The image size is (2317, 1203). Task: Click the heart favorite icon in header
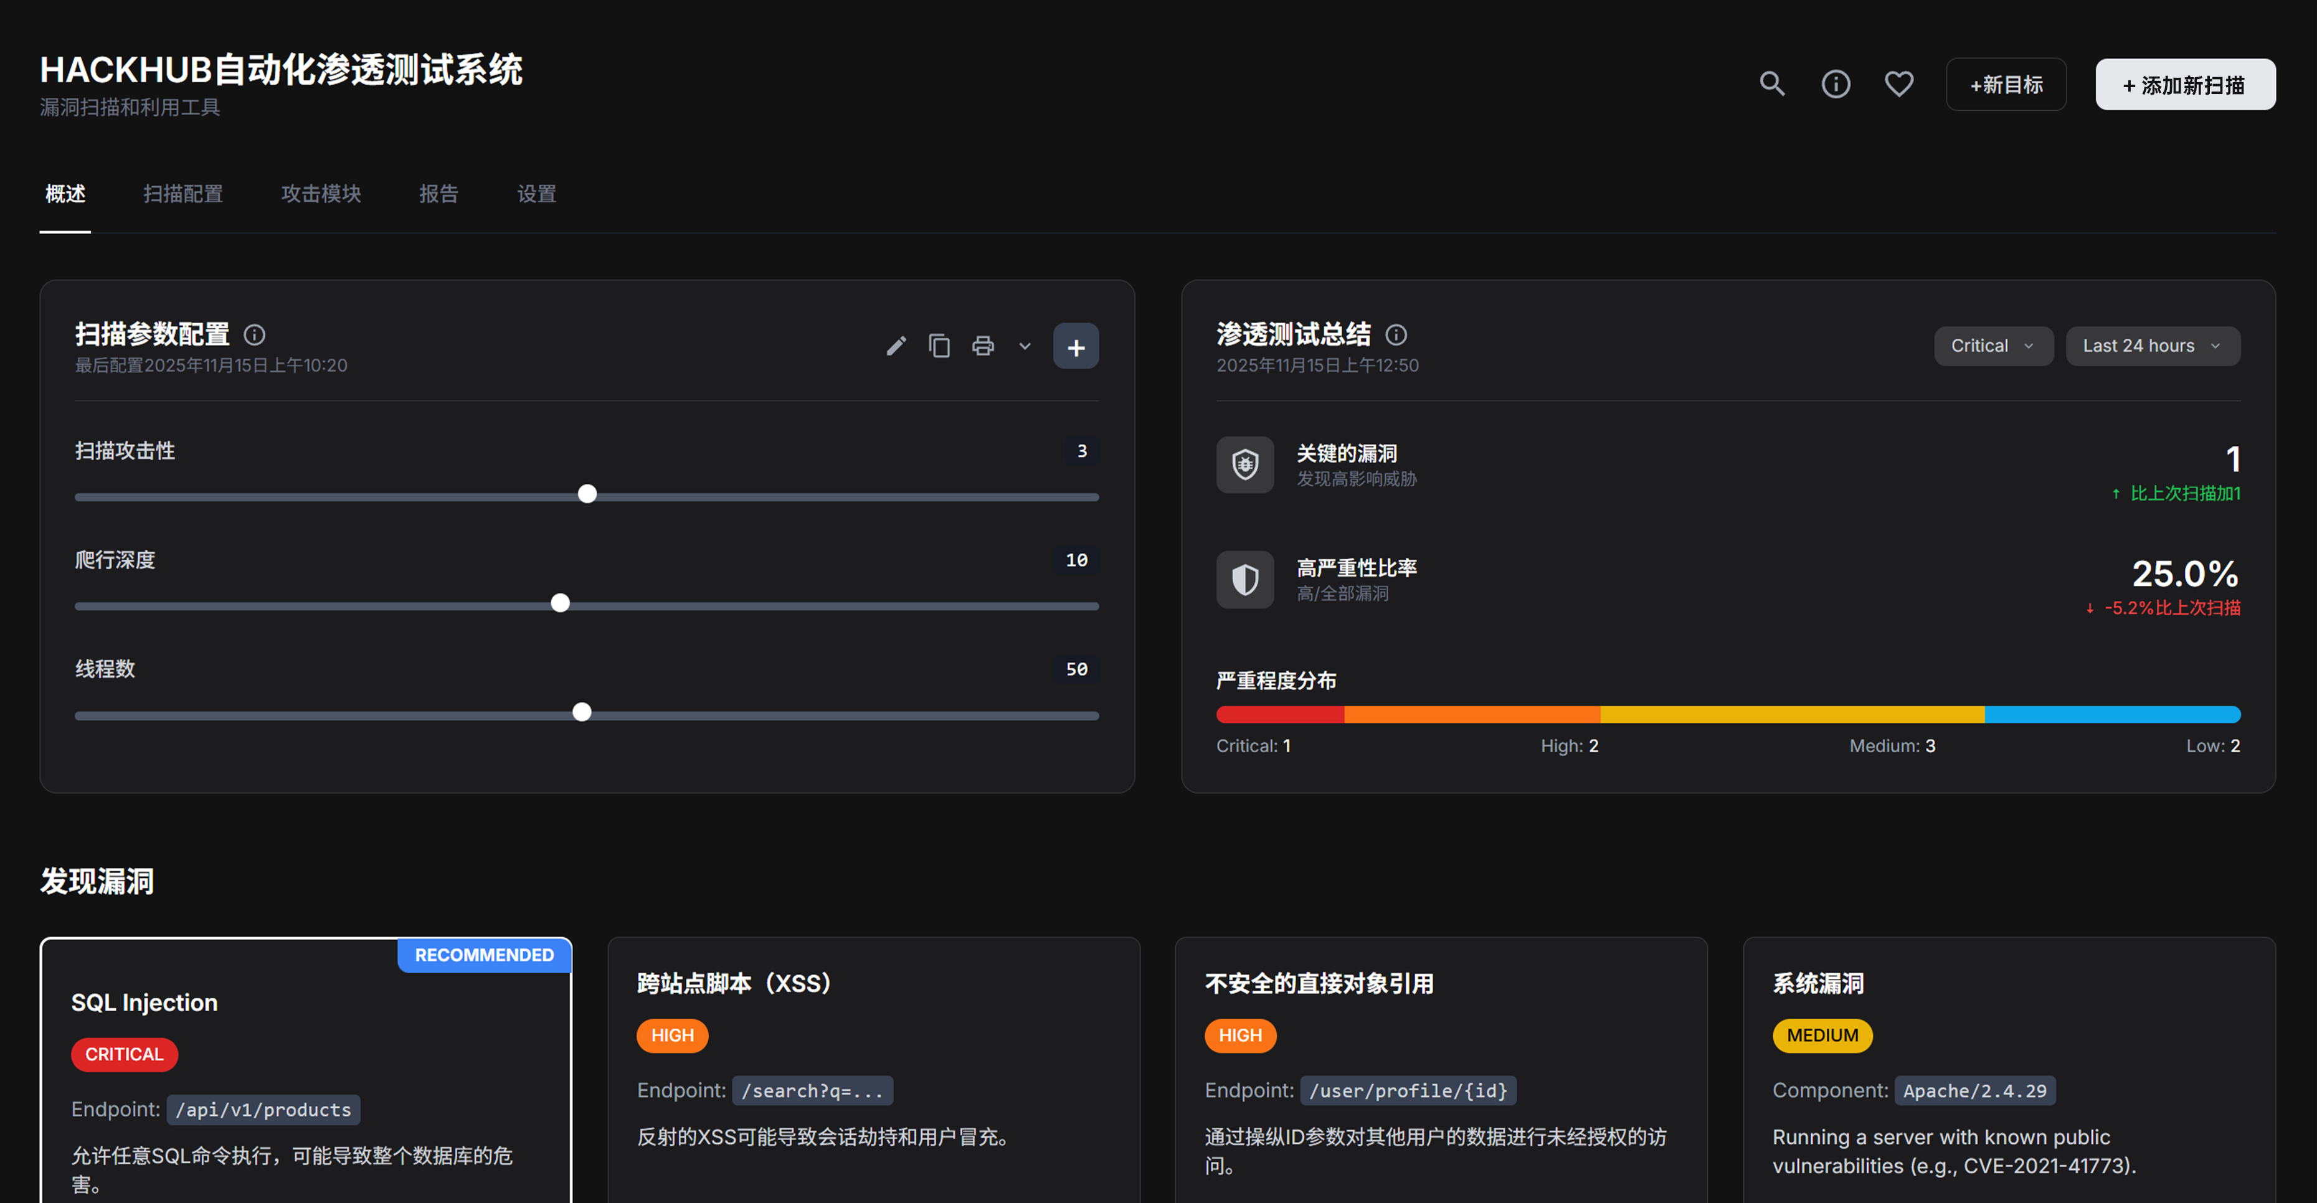point(1898,83)
